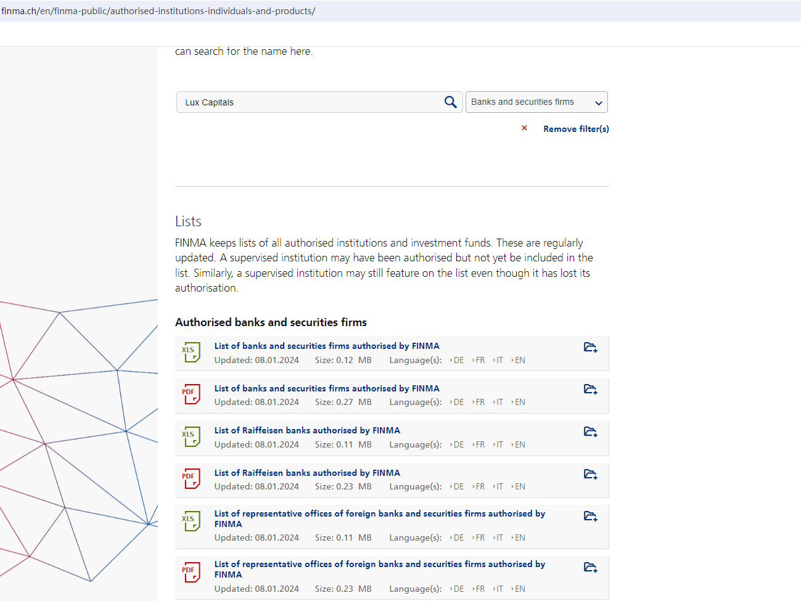The image size is (801, 601).
Task: Click the red X remove filter icon
Action: 524,128
